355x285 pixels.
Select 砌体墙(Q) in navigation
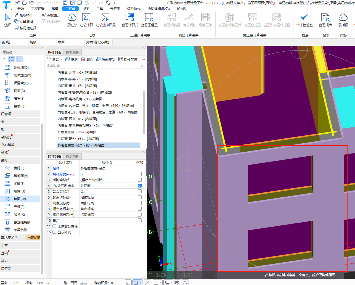(21, 67)
